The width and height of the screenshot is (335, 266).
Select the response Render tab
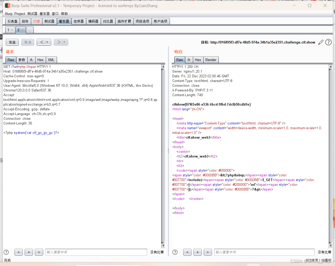pos(211,60)
